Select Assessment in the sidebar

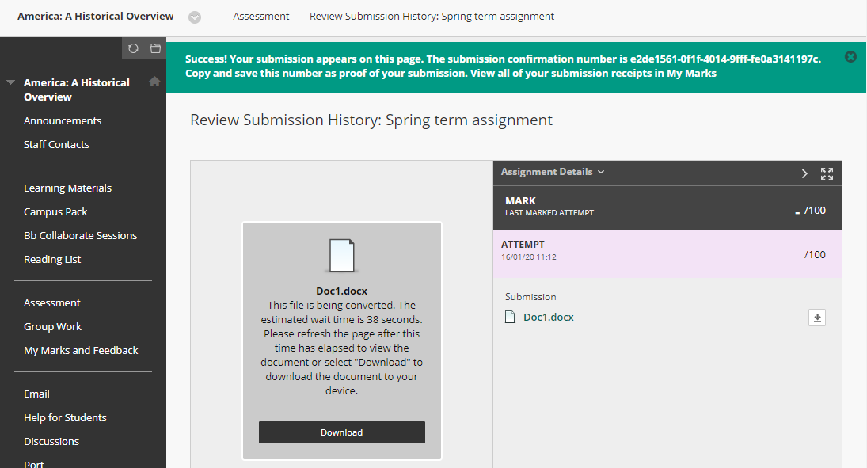(52, 303)
